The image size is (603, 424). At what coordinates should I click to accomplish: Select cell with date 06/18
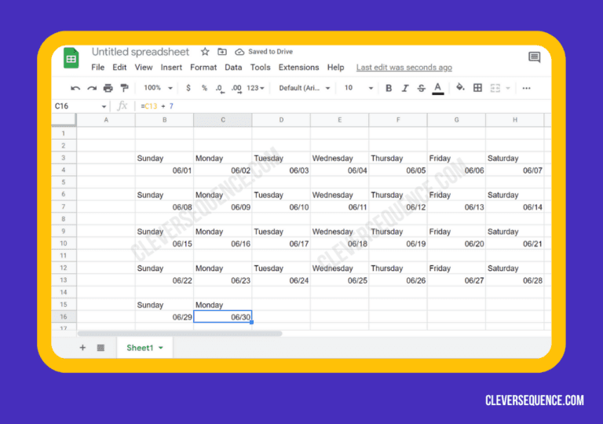tap(339, 243)
